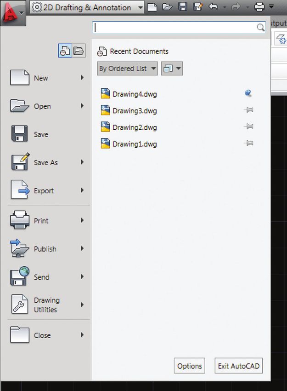The image size is (287, 391).
Task: Click the Recent Documents header icon
Action: 102,52
